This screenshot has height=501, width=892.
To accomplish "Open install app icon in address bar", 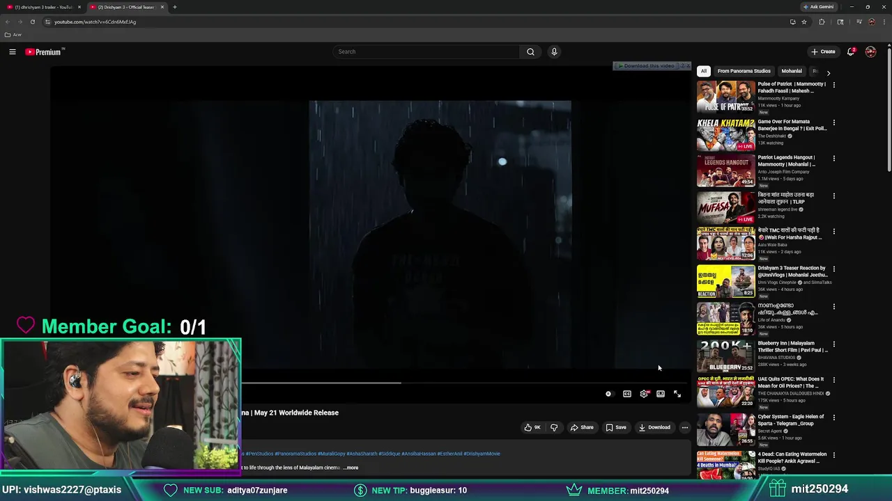I will coord(792,22).
